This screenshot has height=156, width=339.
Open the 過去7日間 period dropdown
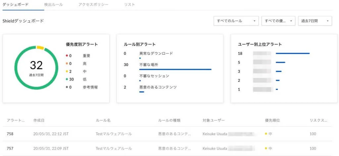pos(315,21)
